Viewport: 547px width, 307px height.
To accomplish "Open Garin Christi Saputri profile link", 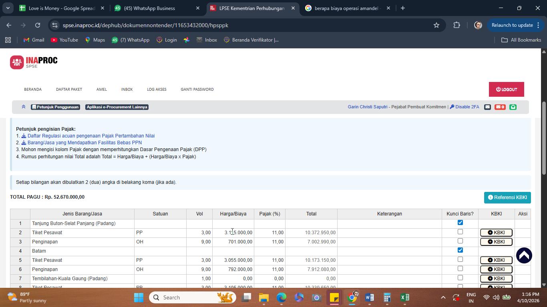I will pyautogui.click(x=368, y=107).
